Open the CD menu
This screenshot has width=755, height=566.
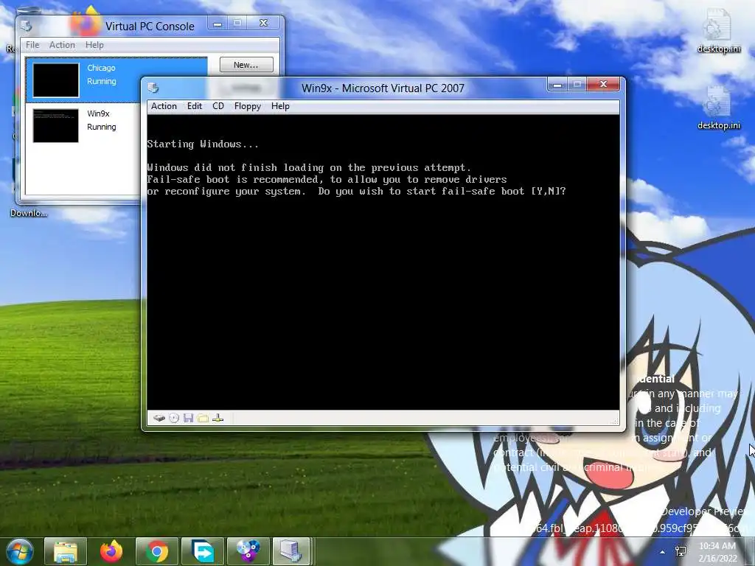point(218,106)
